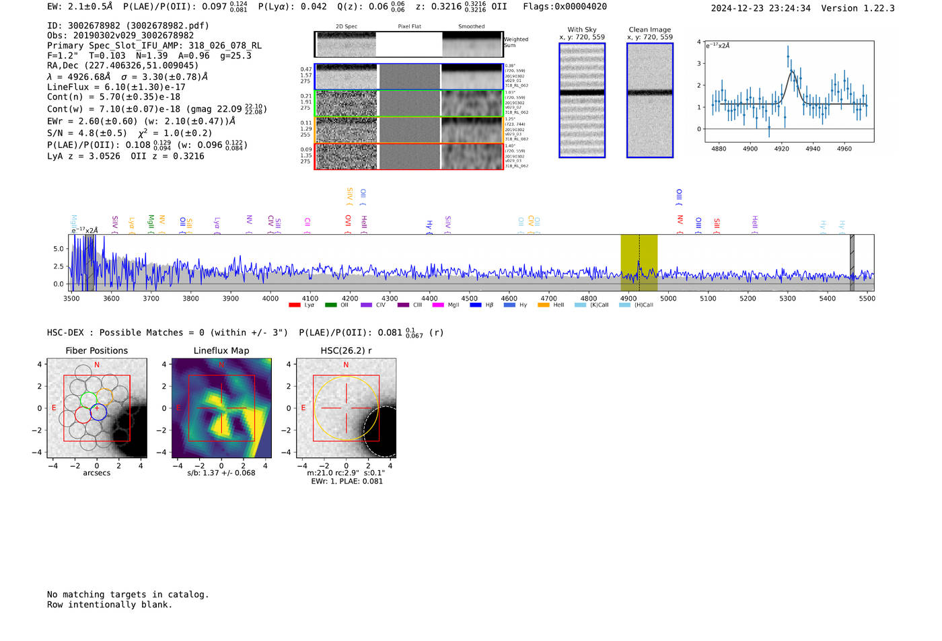The image size is (942, 641).
Task: Click the magenta CII line marker label
Action: (307, 224)
